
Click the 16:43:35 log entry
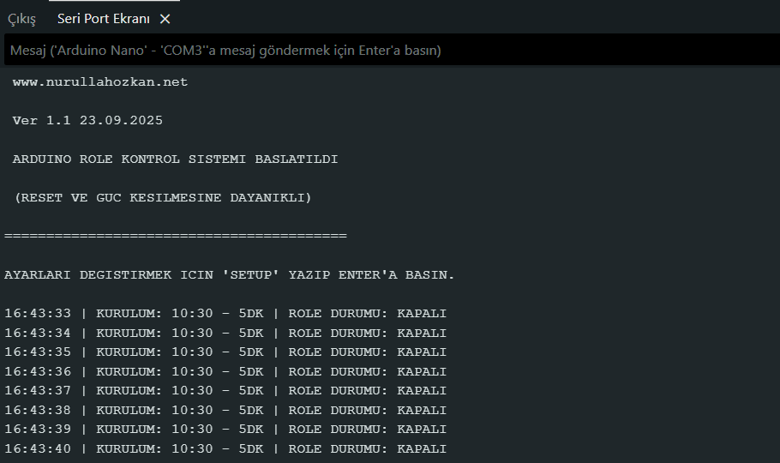tap(225, 352)
